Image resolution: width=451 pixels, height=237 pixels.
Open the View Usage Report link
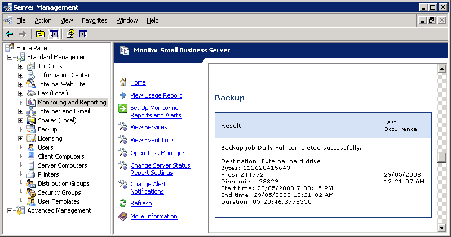156,95
